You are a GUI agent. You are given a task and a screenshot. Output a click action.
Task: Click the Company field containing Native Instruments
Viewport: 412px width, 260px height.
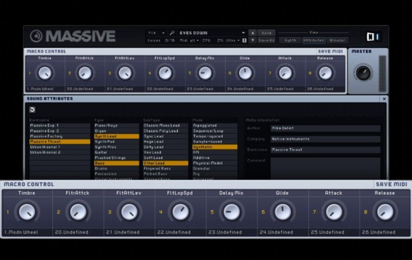point(325,139)
